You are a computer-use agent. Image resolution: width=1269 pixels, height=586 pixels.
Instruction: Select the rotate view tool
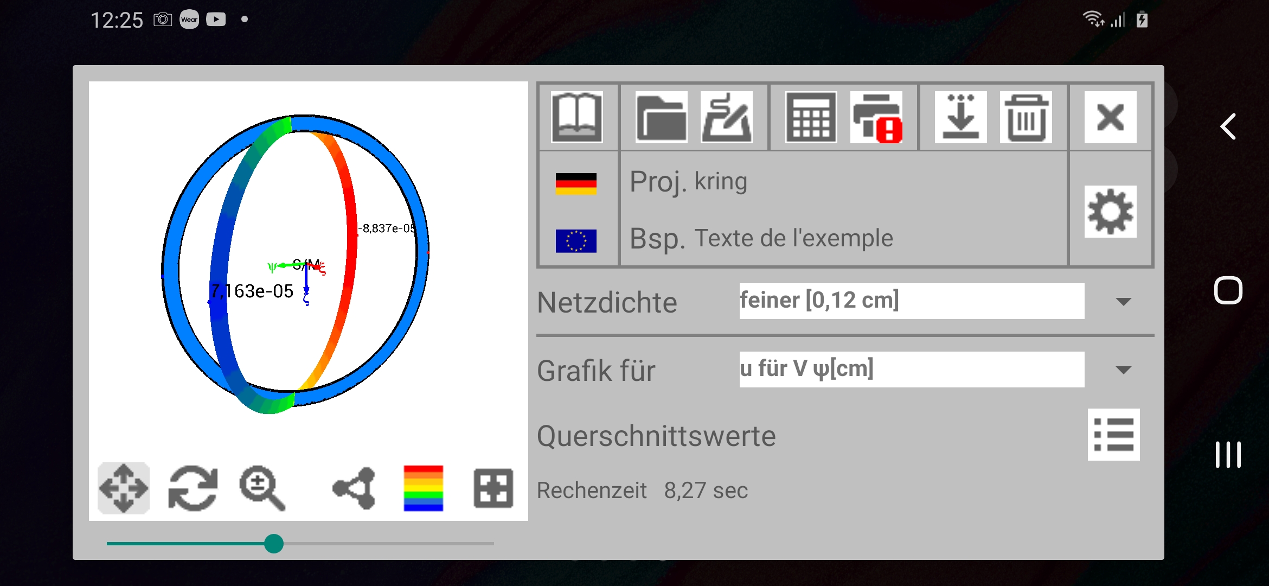(x=193, y=488)
